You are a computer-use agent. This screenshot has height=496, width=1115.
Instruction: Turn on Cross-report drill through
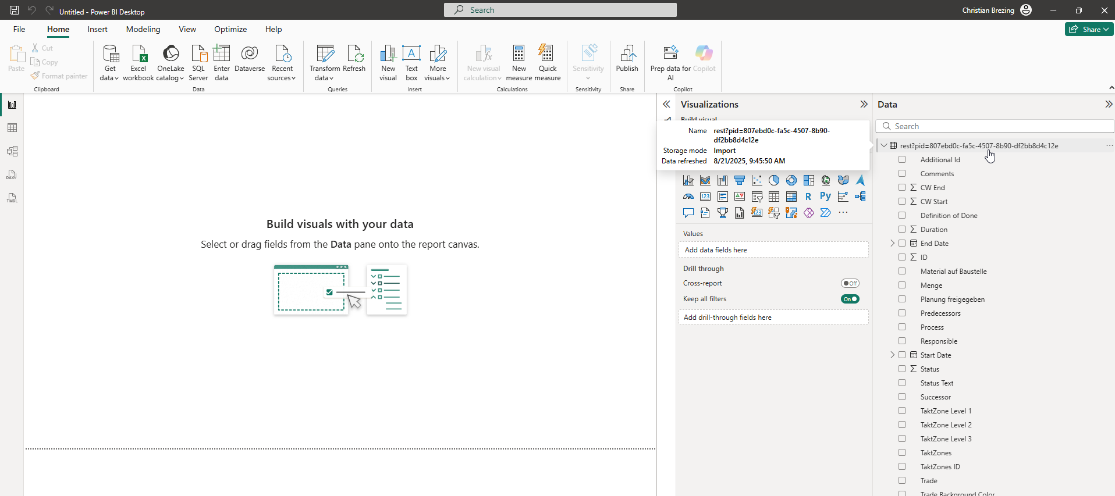tap(850, 283)
